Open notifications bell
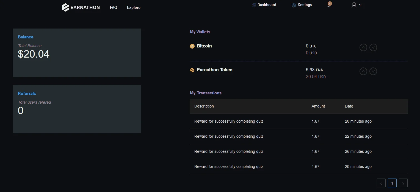The height and width of the screenshot is (192, 420). [329, 5]
